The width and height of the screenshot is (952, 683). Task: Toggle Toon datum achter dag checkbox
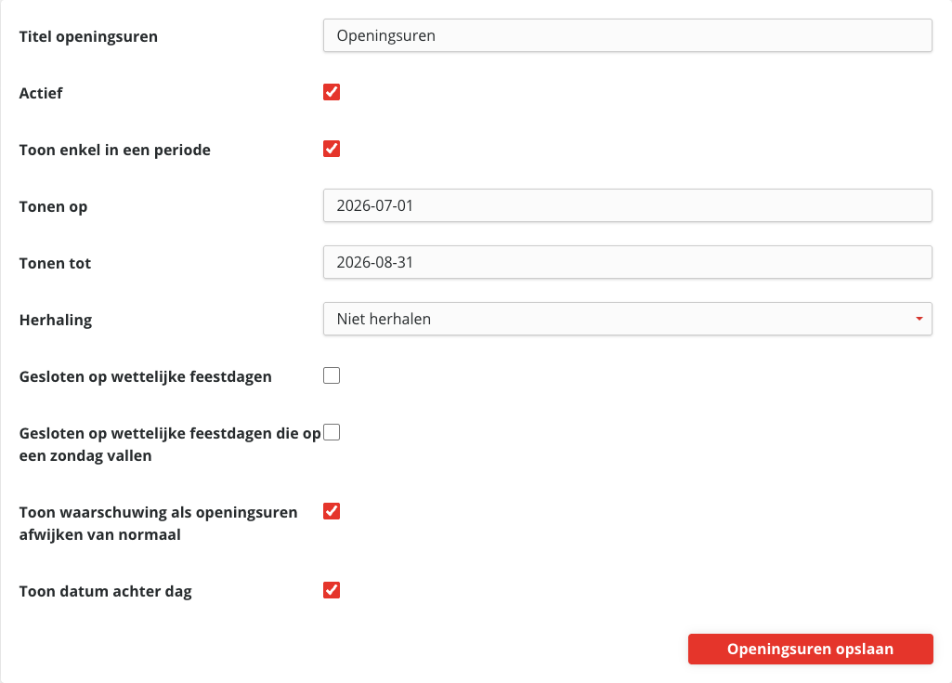[332, 590]
